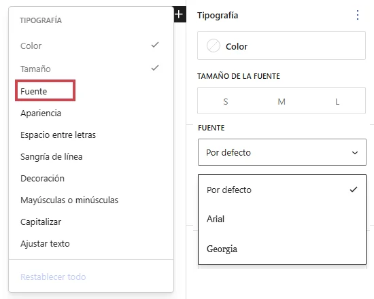374x299 pixels.
Task: Enable Espacio entre letras option
Action: [91, 135]
